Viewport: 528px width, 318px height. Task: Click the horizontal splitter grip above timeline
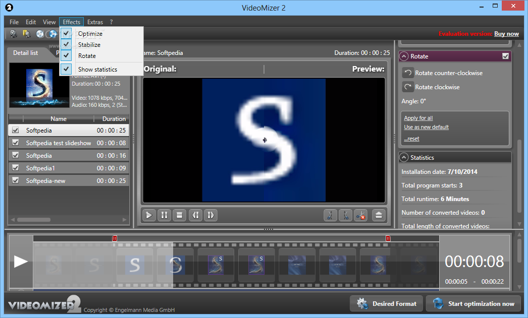(269, 229)
